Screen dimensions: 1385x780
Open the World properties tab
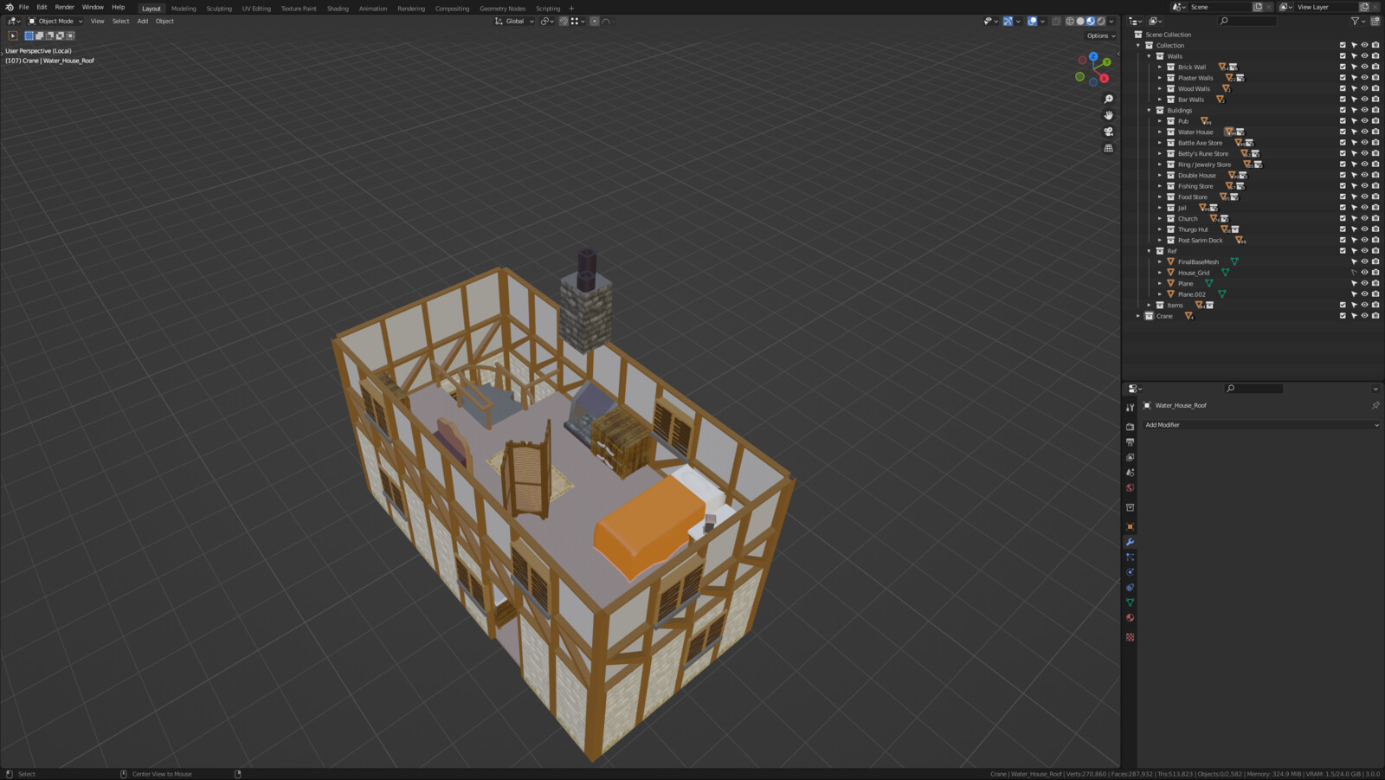[x=1130, y=487]
